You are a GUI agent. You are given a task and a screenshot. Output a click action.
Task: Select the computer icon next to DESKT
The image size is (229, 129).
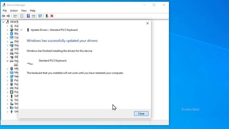8,22
